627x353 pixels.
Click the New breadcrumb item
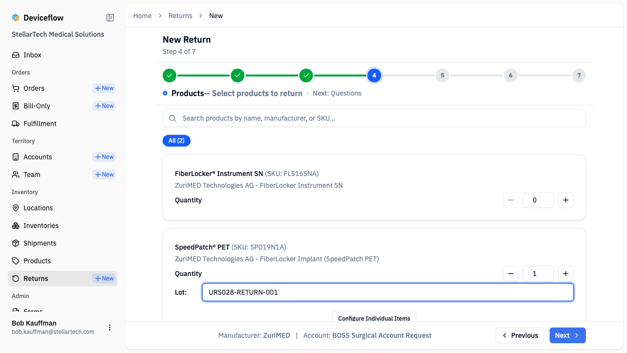(x=216, y=16)
